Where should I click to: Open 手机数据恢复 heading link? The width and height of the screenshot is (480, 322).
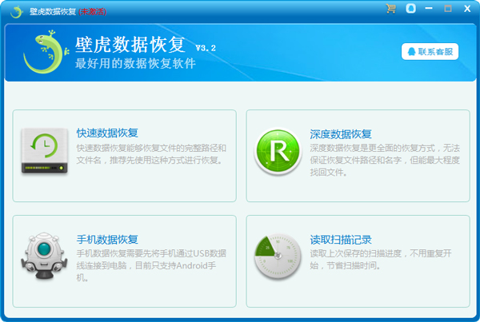107,239
